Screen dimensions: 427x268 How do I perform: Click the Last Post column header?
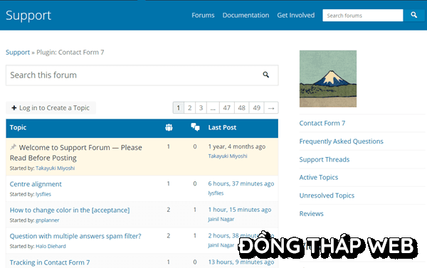pos(222,127)
